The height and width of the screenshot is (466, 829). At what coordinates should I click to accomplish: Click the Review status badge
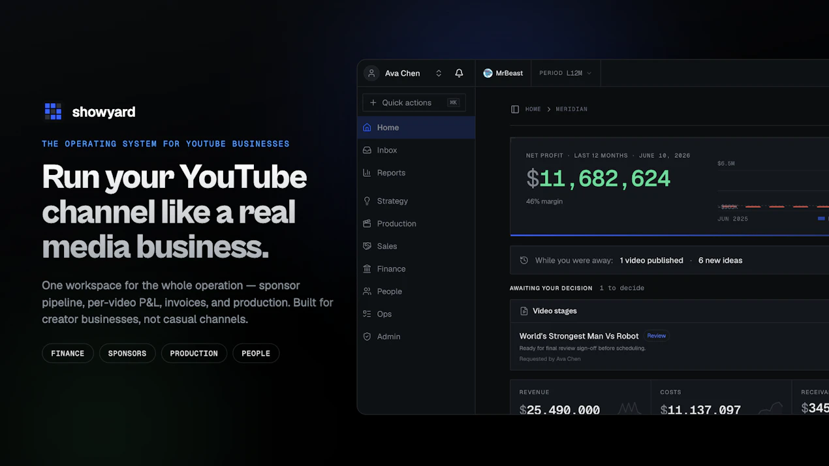pyautogui.click(x=657, y=336)
